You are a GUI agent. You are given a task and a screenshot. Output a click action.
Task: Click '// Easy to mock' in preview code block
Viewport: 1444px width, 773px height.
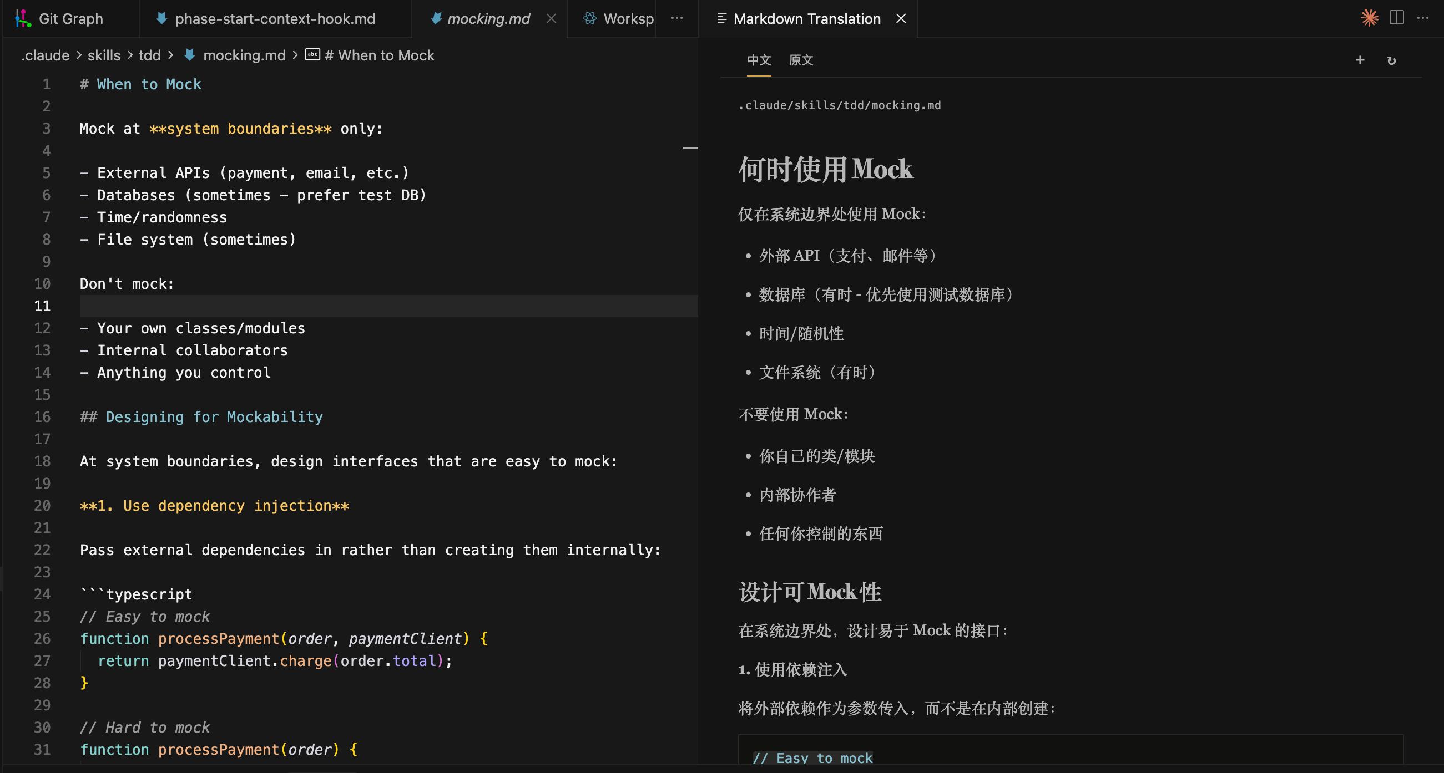pyautogui.click(x=812, y=759)
